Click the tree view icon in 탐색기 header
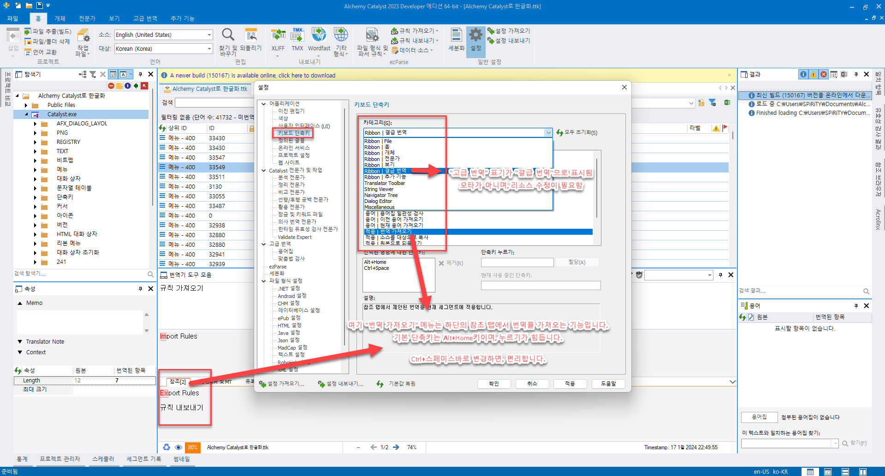 (83, 74)
